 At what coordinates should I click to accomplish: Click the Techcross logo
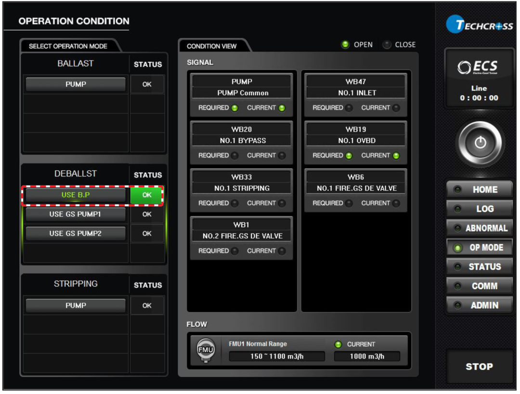pyautogui.click(x=479, y=25)
